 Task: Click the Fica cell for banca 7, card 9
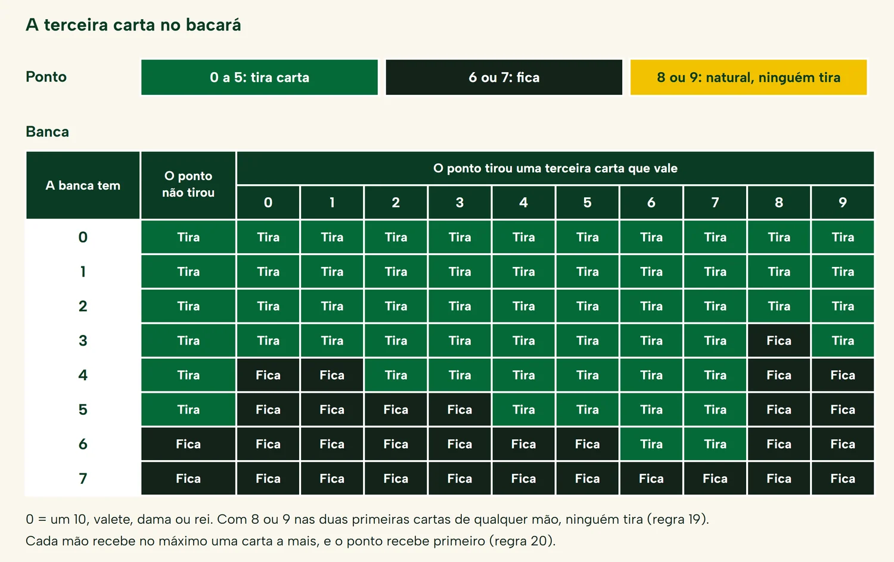pos(843,479)
